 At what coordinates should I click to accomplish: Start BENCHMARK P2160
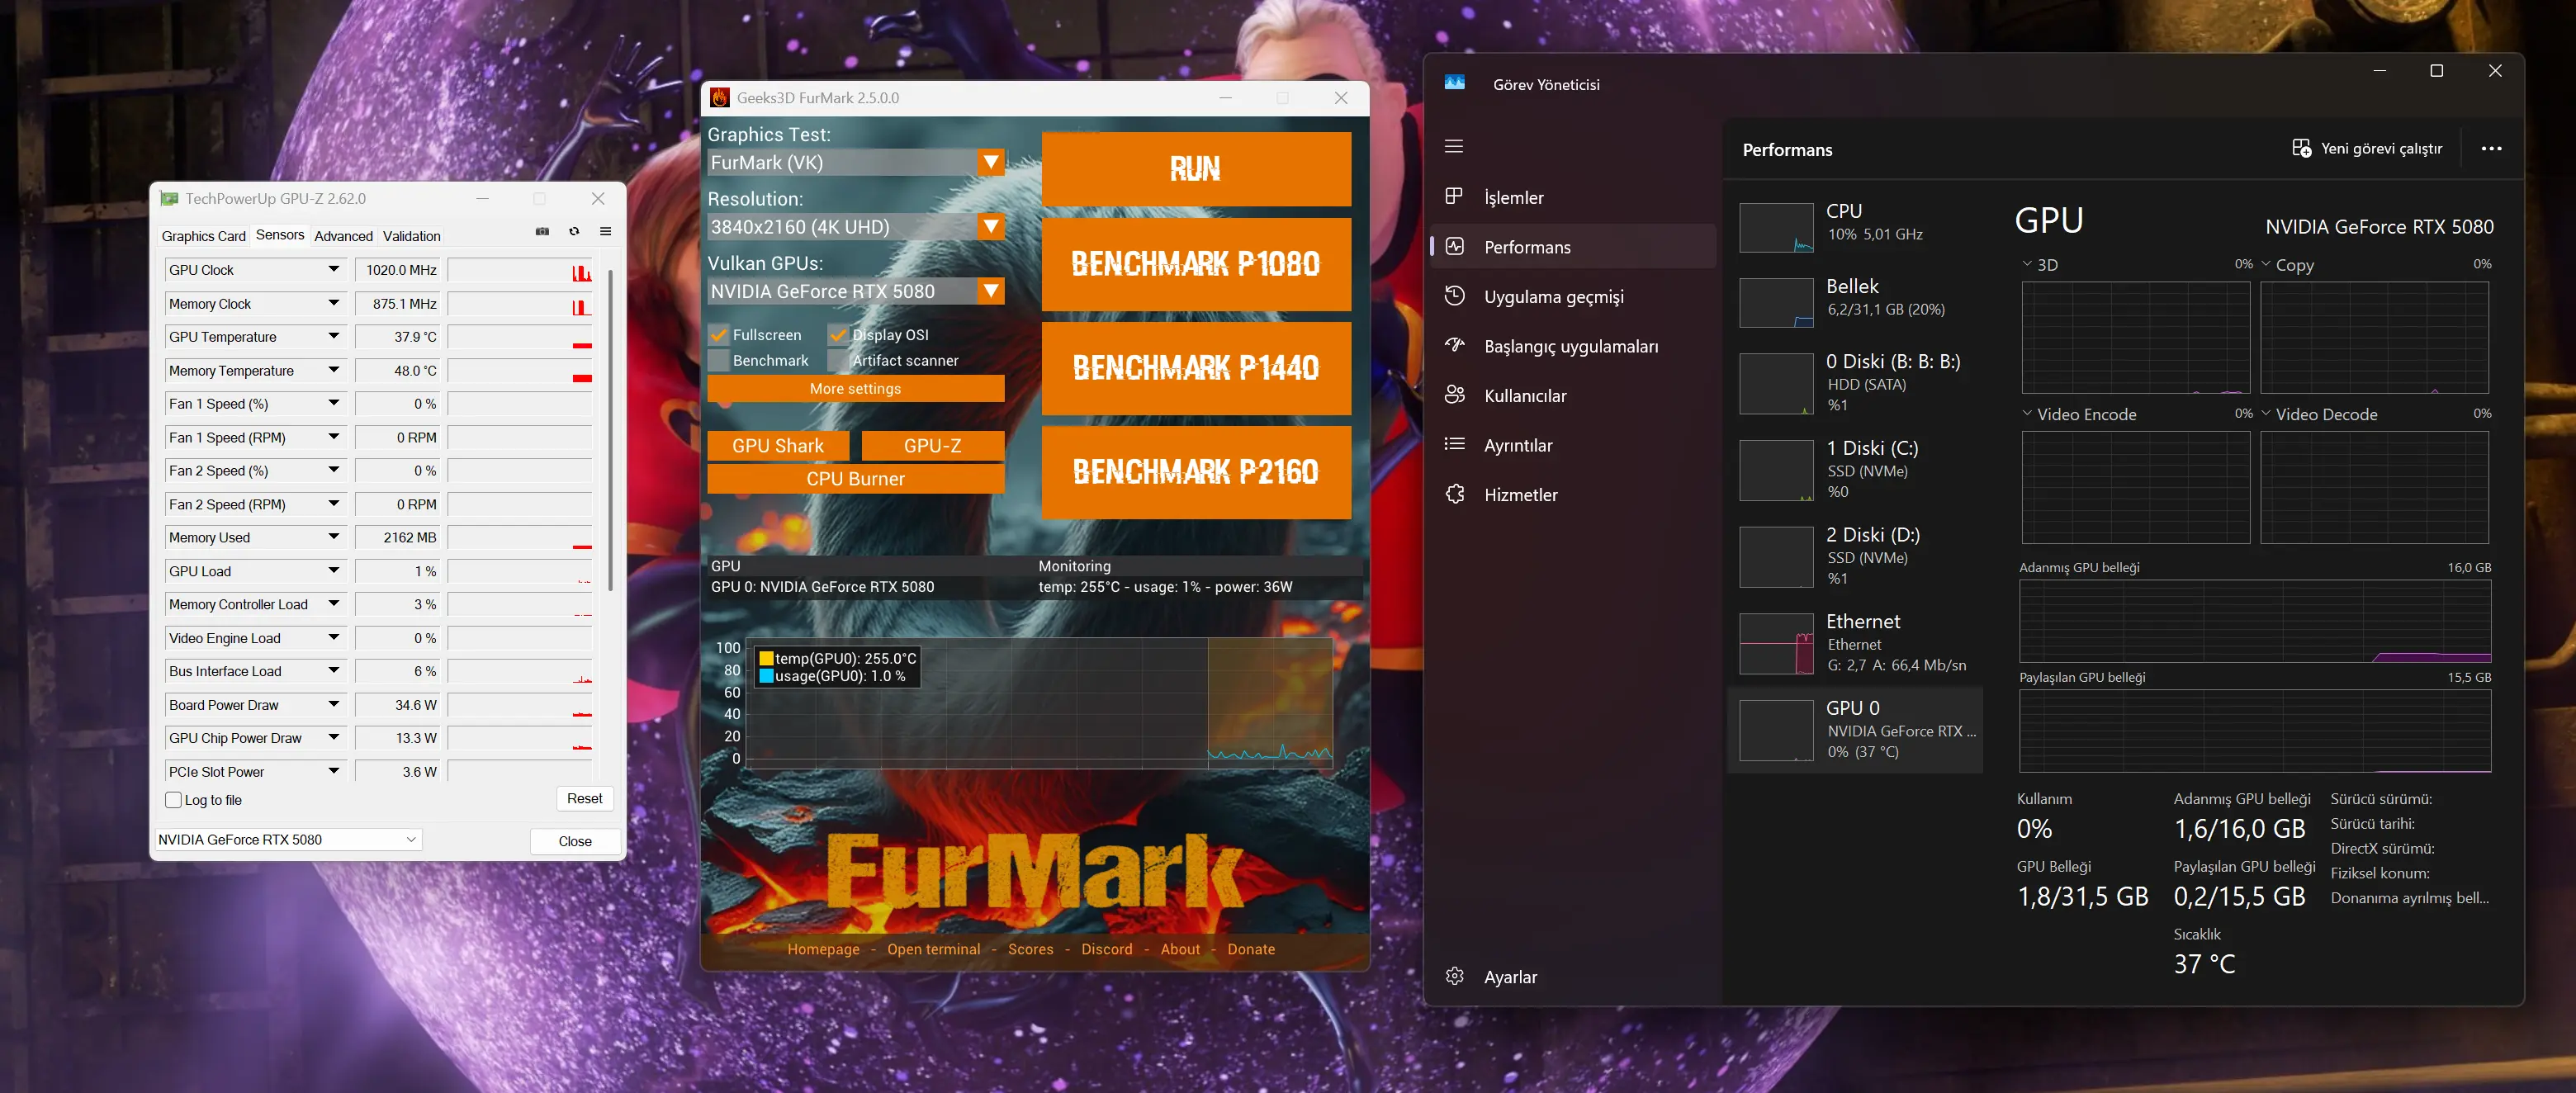click(x=1196, y=472)
